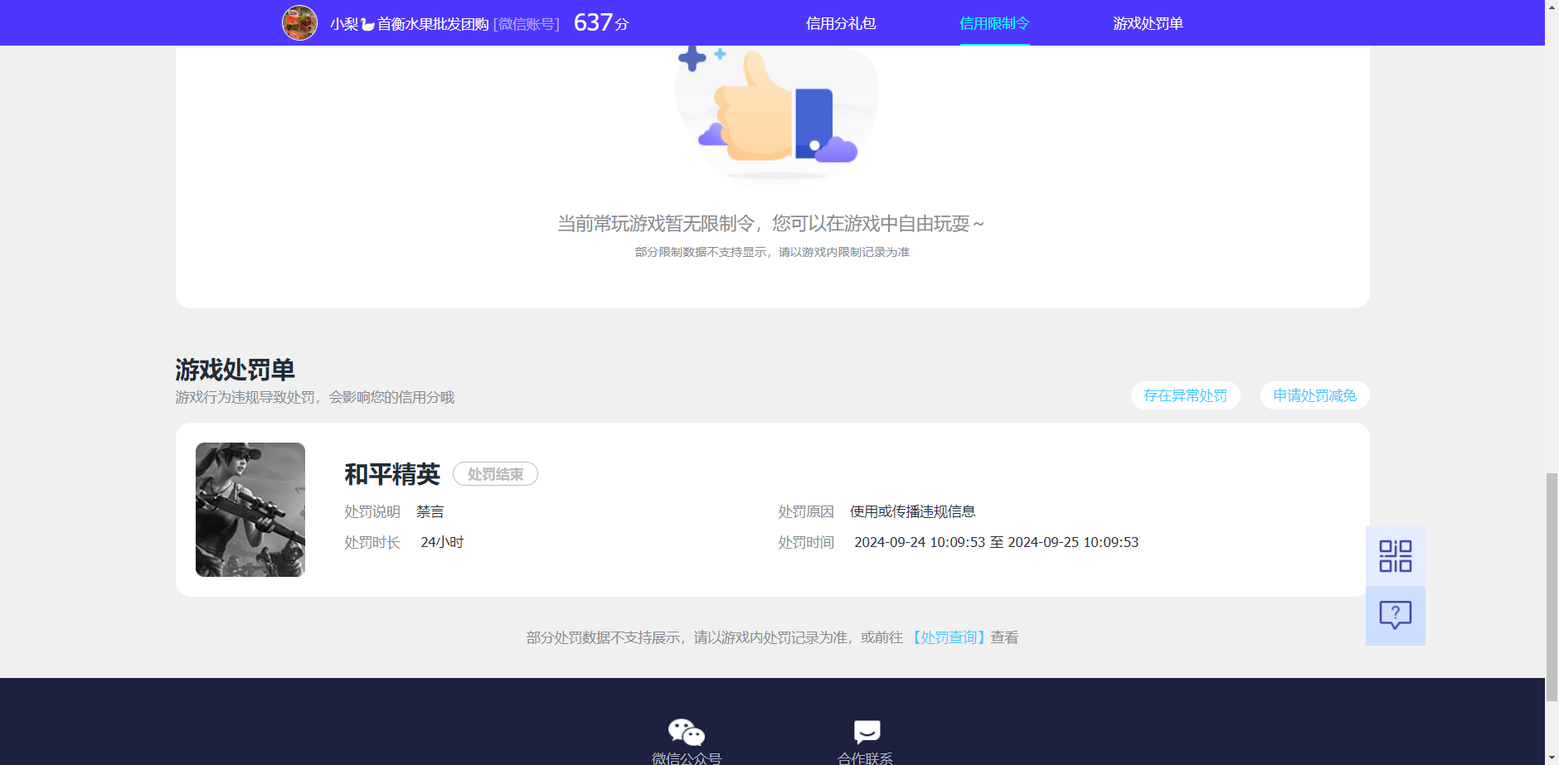Click the 24小时 duration value
The image size is (1559, 765).
pyautogui.click(x=442, y=542)
